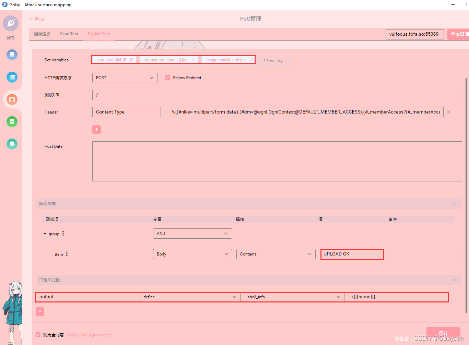The height and width of the screenshot is (345, 469).
Task: Open the green statistics chart sidebar icon
Action: (x=12, y=122)
